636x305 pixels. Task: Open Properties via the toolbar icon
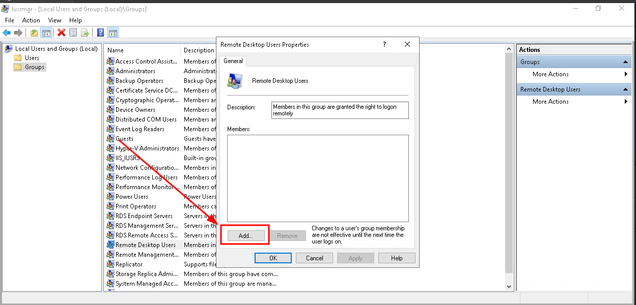coord(73,33)
